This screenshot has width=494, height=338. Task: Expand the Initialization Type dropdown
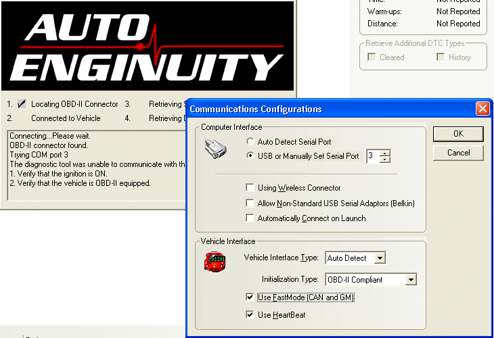coord(411,279)
